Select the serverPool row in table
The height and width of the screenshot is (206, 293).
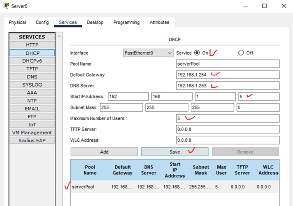[x=175, y=187]
